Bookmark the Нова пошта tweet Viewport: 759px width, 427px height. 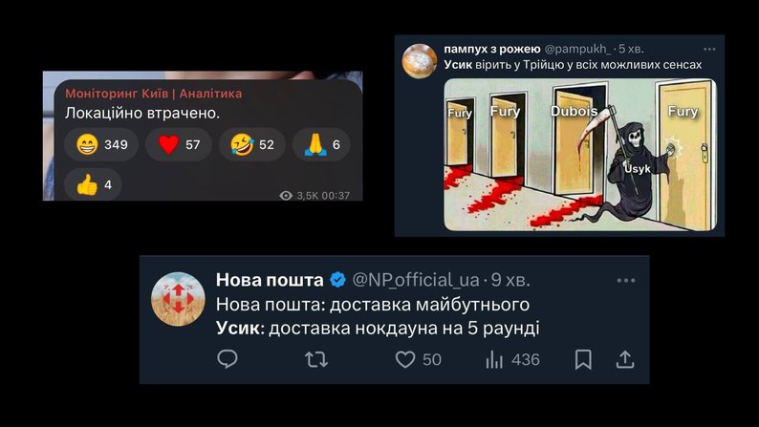583,360
